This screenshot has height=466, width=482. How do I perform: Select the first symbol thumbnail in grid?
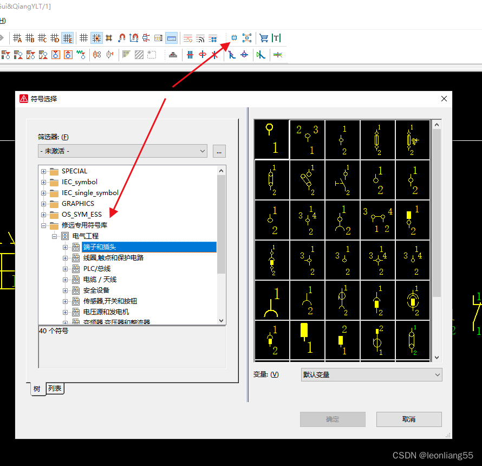coord(271,140)
